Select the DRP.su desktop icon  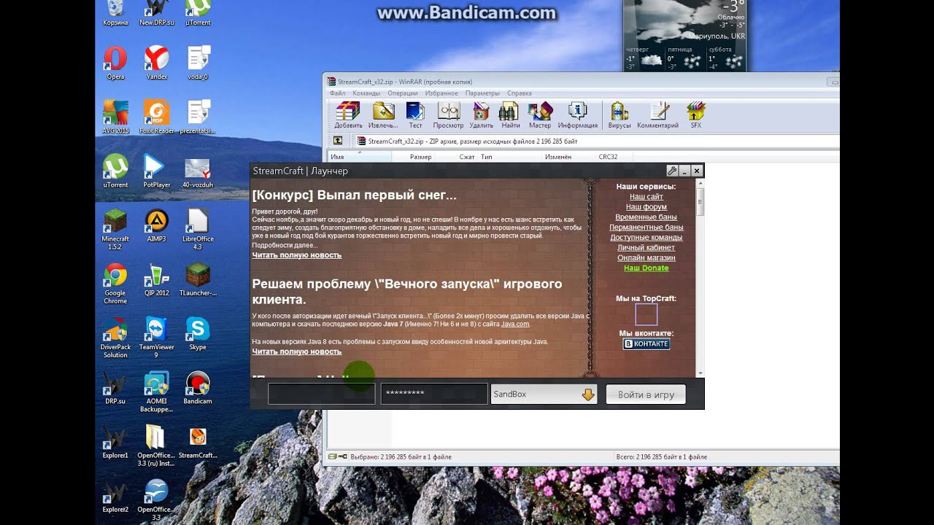tap(115, 388)
